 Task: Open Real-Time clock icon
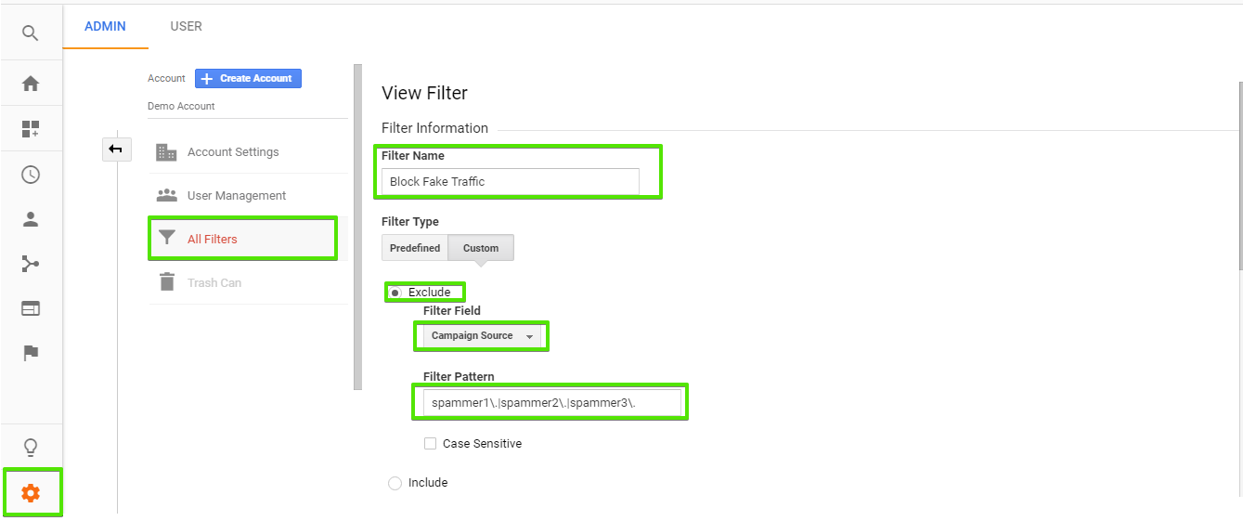[x=31, y=175]
